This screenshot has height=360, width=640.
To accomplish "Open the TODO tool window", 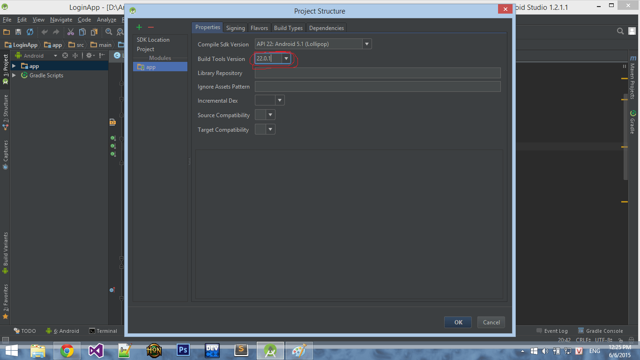I will coord(24,331).
